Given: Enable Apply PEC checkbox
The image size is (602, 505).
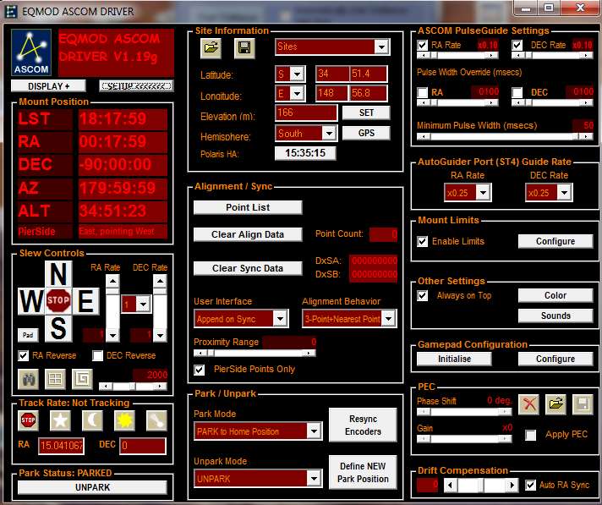Looking at the screenshot, I should point(531,435).
